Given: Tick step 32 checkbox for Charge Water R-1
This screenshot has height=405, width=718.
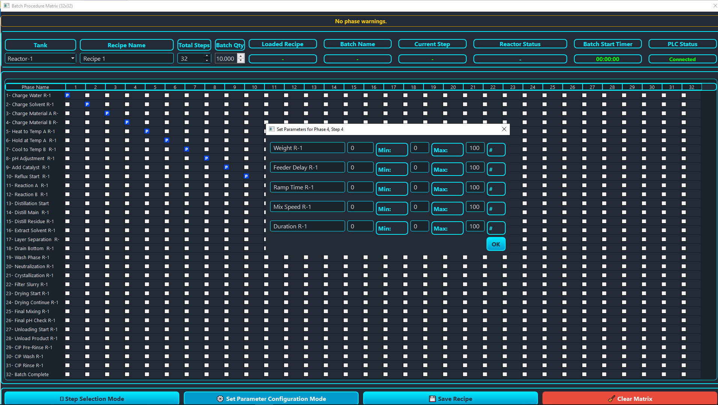Looking at the screenshot, I should (684, 95).
